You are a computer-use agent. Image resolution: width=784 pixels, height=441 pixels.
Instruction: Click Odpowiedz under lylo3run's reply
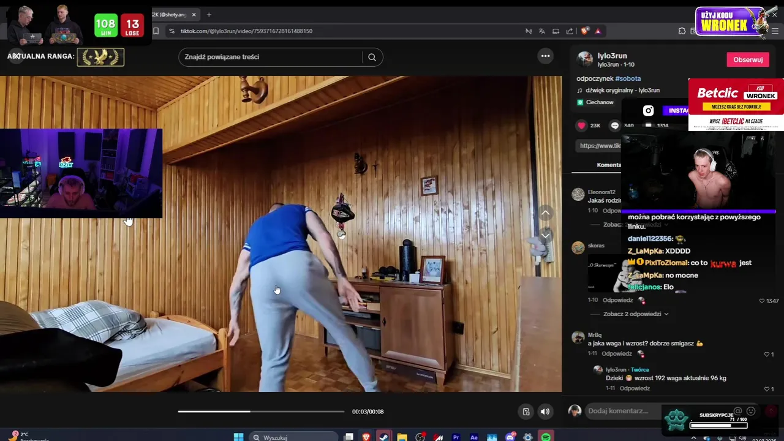coord(634,388)
